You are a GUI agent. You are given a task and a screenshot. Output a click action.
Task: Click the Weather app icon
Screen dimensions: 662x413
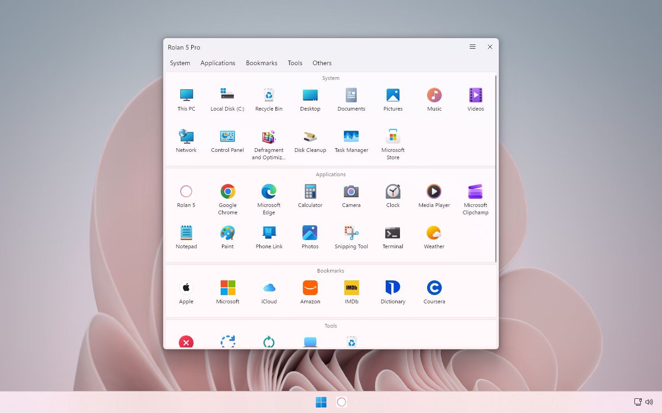click(x=434, y=233)
